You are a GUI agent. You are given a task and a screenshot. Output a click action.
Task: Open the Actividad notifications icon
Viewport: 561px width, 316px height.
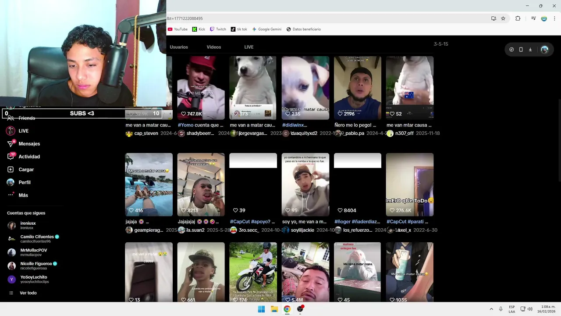[11, 157]
